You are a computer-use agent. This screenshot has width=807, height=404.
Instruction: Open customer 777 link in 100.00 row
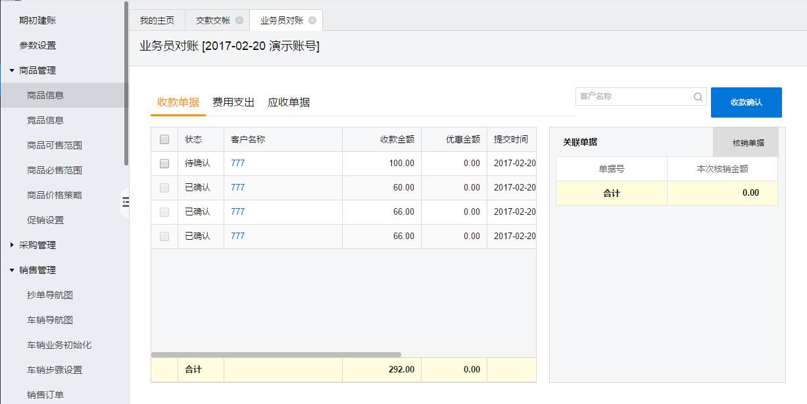point(237,164)
